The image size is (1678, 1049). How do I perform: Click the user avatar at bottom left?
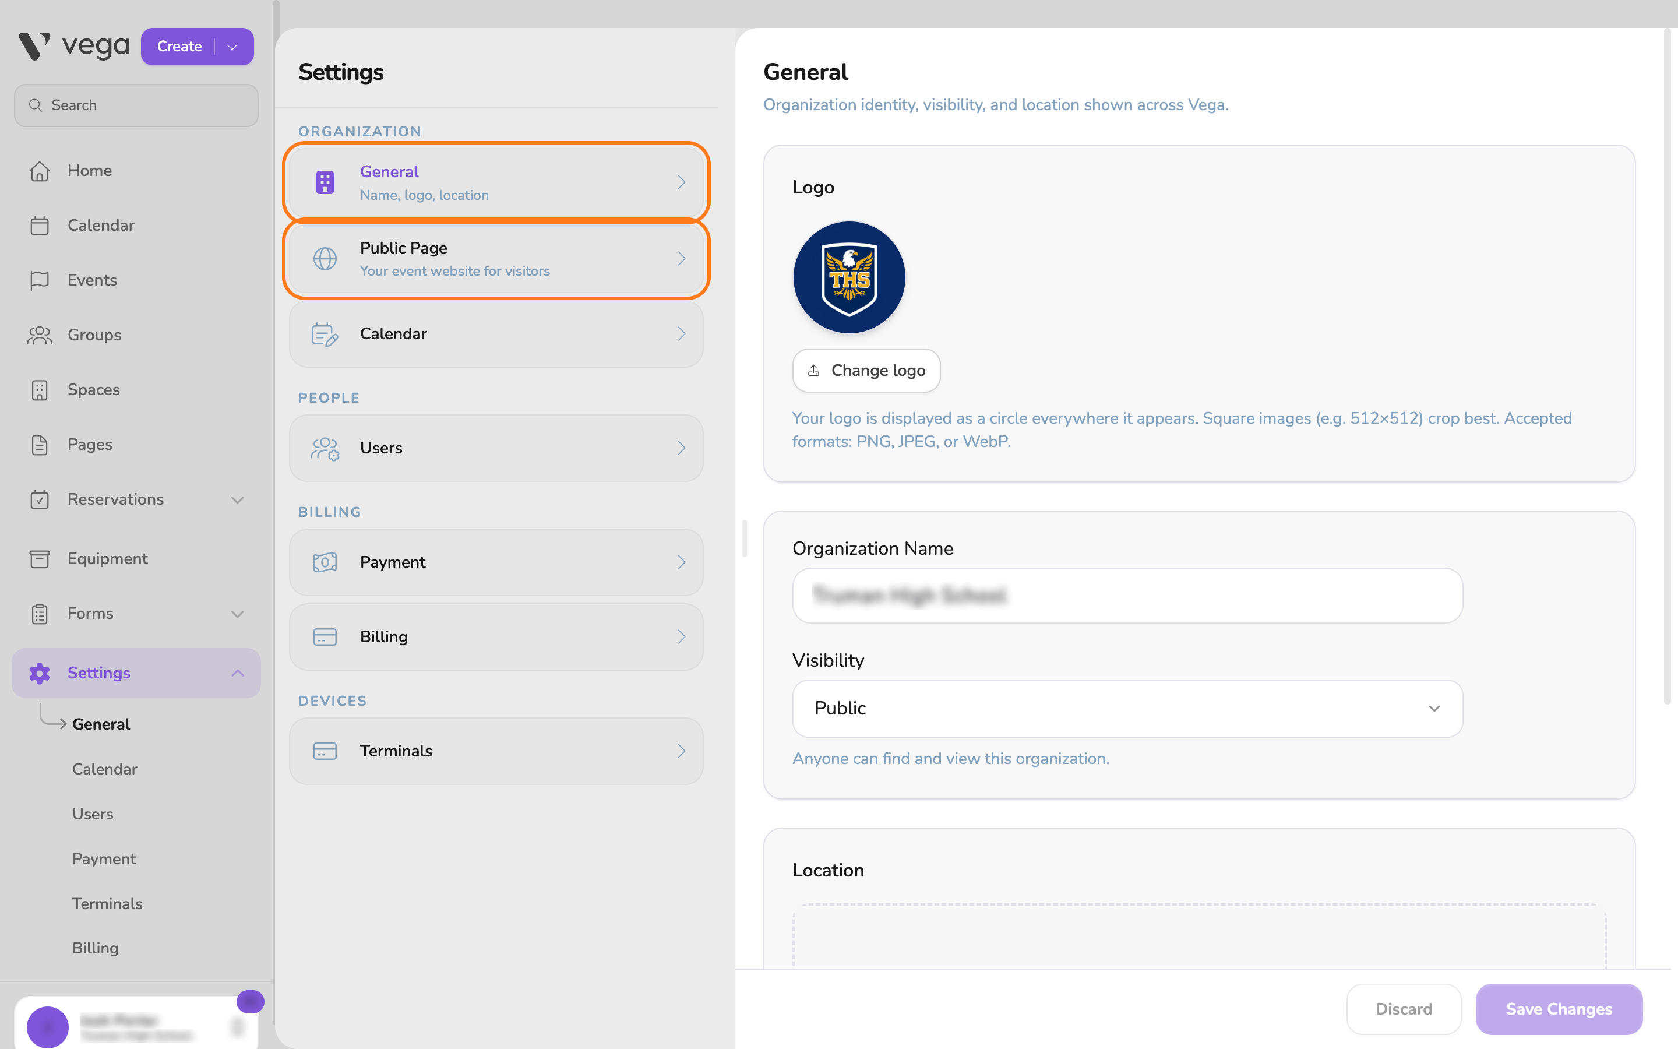pyautogui.click(x=47, y=1027)
